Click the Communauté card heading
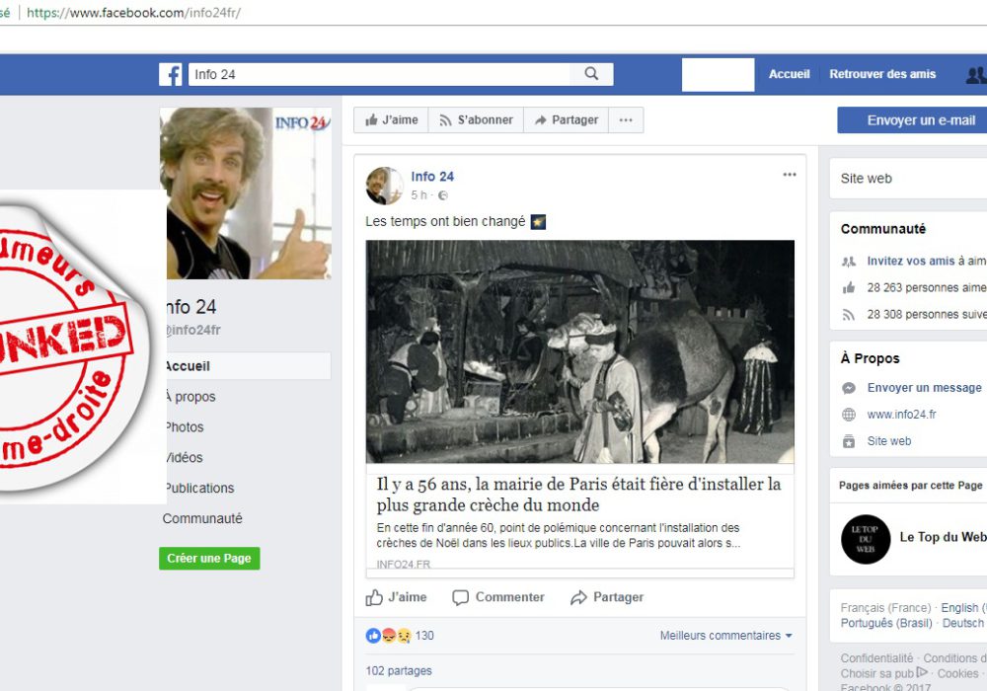 [883, 229]
